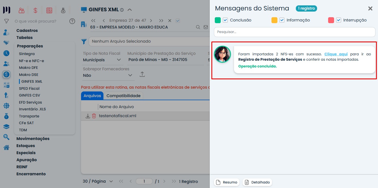Open Tipo de Nota Fiscal dropdown

pyautogui.click(x=102, y=60)
